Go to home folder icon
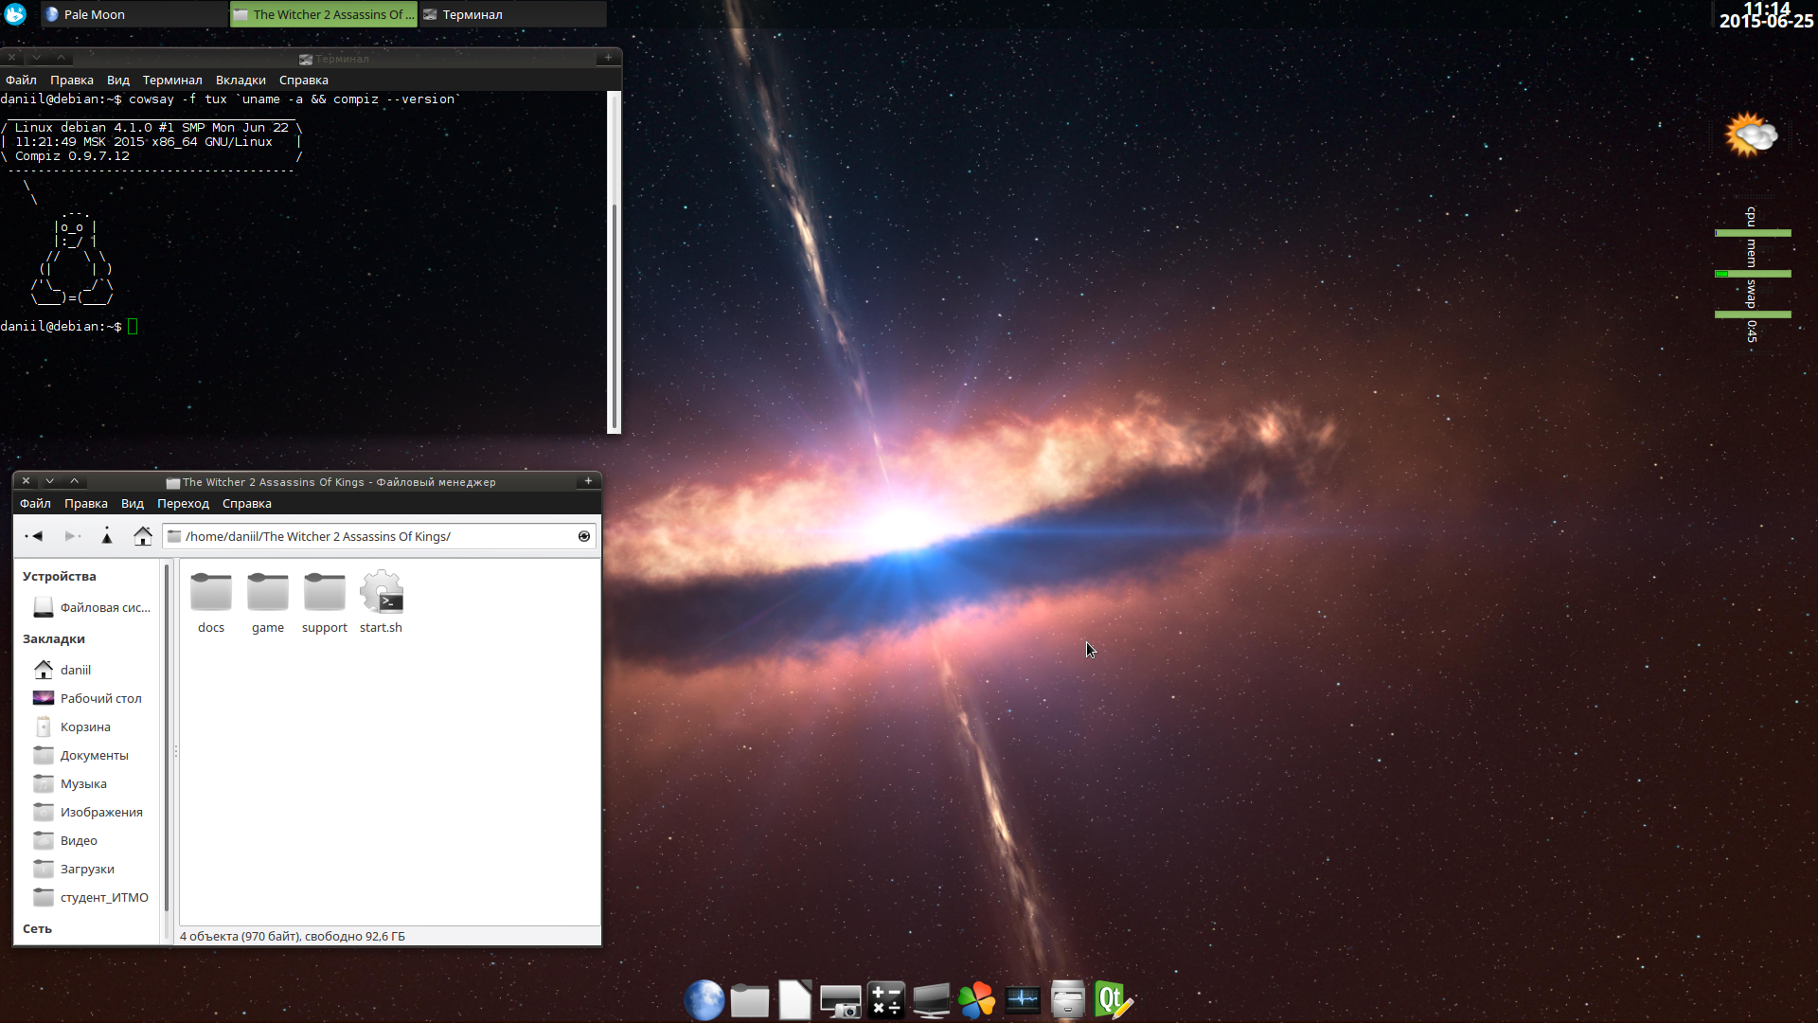 (x=143, y=536)
